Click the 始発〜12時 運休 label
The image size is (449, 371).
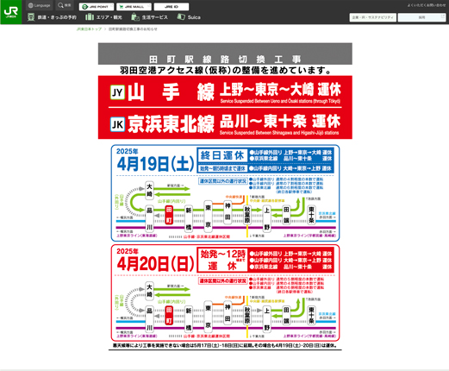[x=222, y=260]
